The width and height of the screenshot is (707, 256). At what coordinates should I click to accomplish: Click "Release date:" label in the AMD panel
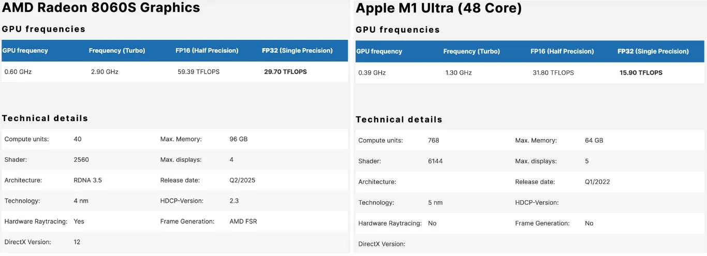click(180, 180)
